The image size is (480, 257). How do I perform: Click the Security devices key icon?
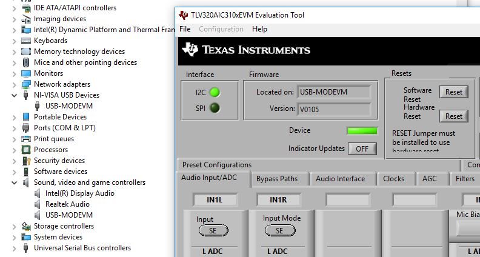click(27, 161)
